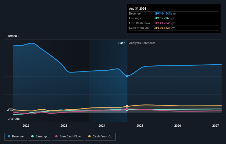Click the 2026 x-axis label
This screenshot has height=144, width=226.
tap(178, 126)
